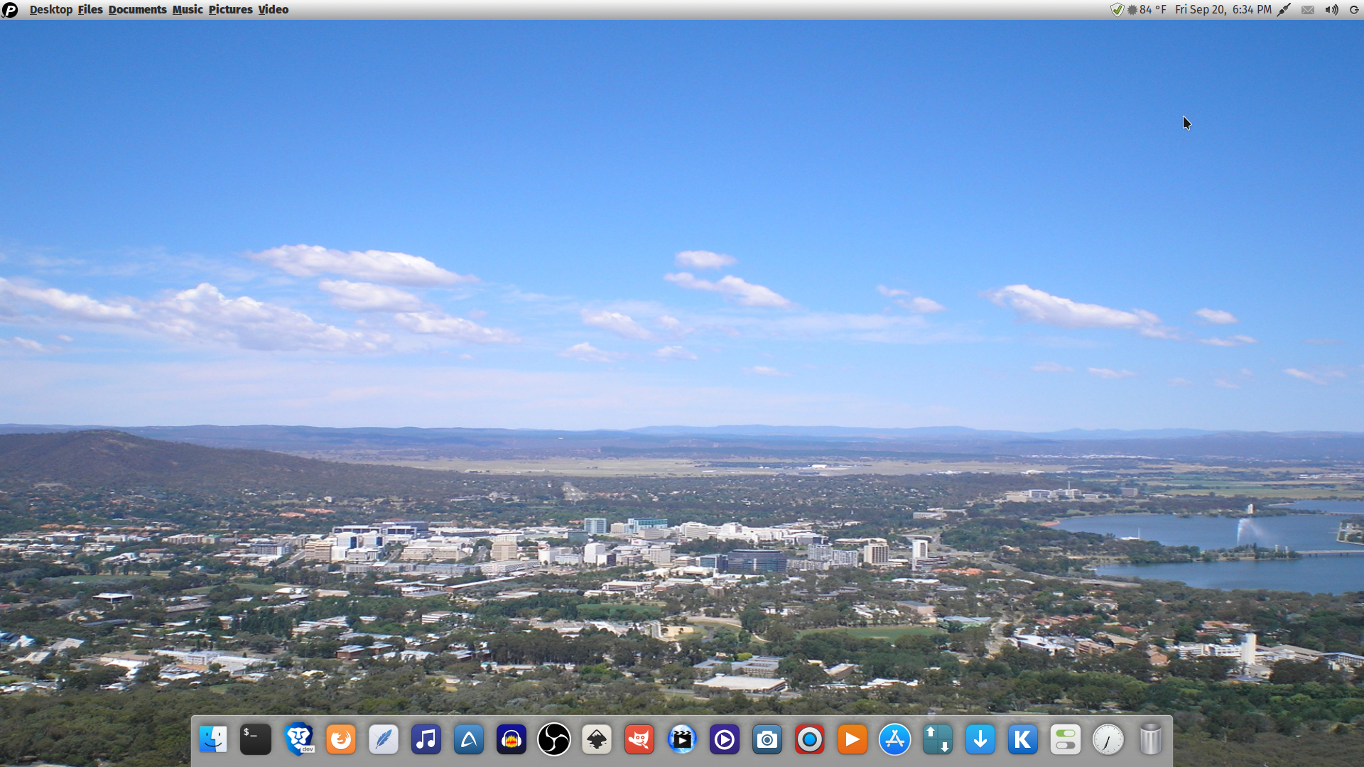Open the Pictures menu
Screen dimensions: 1364x767
230,10
